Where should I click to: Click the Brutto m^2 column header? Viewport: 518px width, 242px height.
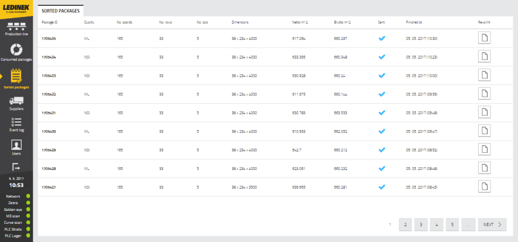pyautogui.click(x=342, y=22)
